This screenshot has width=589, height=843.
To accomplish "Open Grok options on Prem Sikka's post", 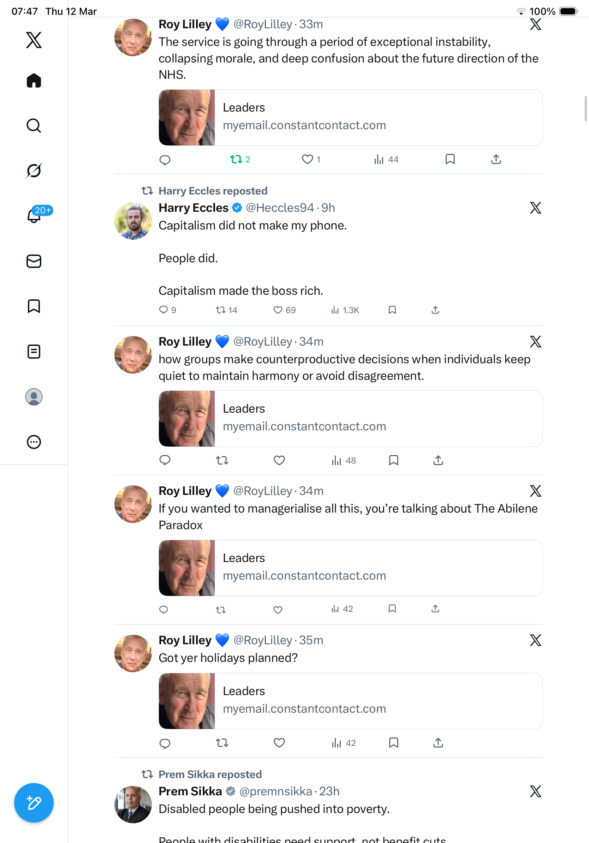I will (536, 791).
